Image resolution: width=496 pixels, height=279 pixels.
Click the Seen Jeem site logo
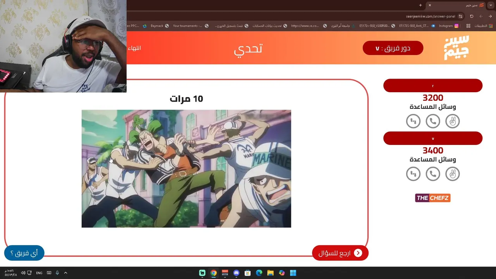click(x=456, y=48)
